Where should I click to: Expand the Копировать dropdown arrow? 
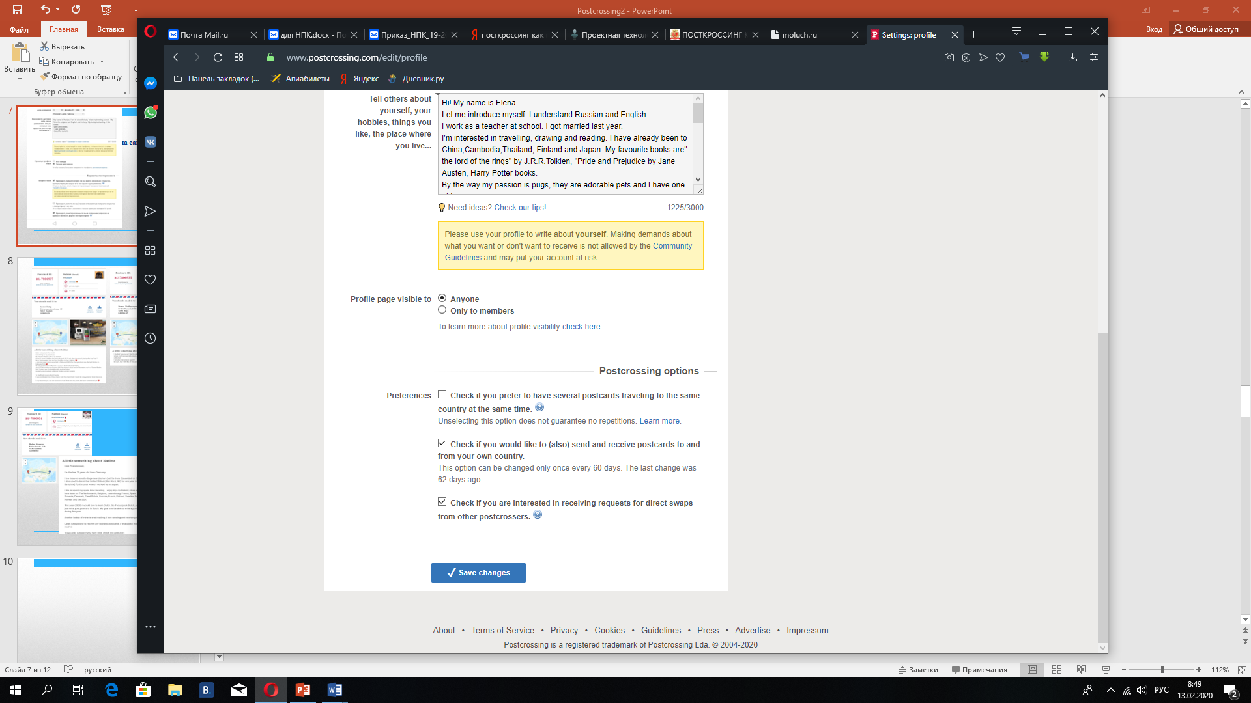click(102, 62)
